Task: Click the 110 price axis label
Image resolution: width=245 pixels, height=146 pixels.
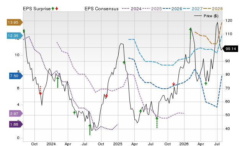Action: pos(229,34)
